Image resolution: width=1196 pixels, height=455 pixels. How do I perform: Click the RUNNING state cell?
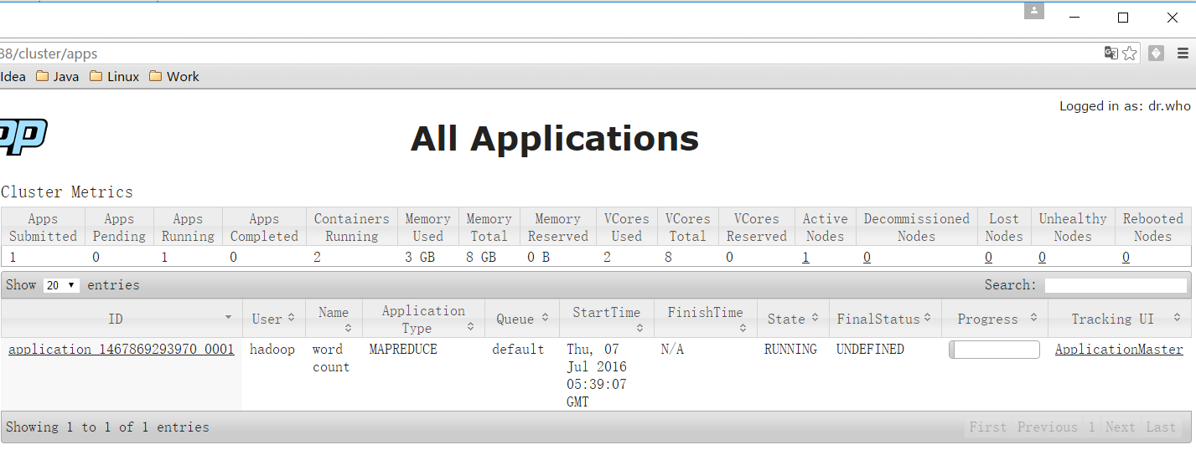coord(790,350)
